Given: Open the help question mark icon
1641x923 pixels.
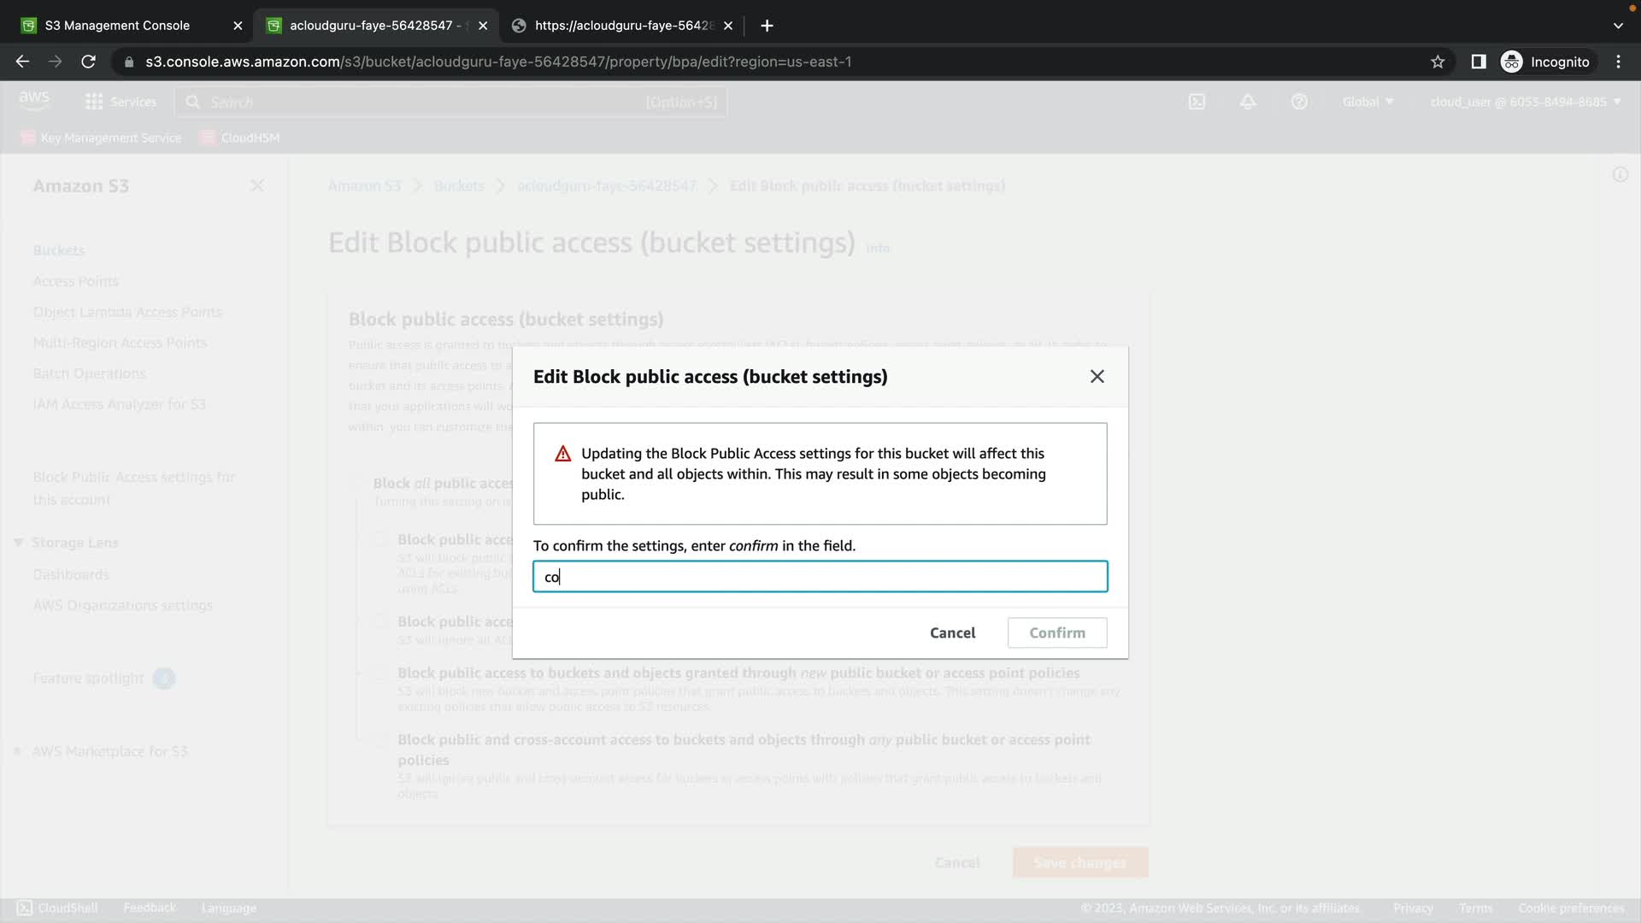Looking at the screenshot, I should (x=1299, y=102).
